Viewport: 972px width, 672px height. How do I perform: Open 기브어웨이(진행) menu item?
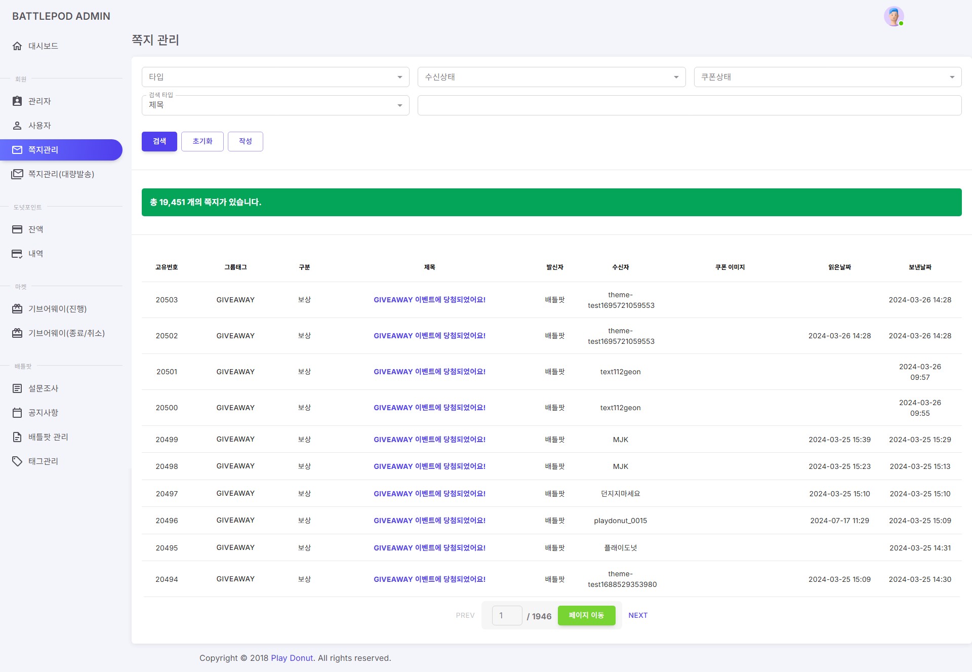[x=57, y=309]
